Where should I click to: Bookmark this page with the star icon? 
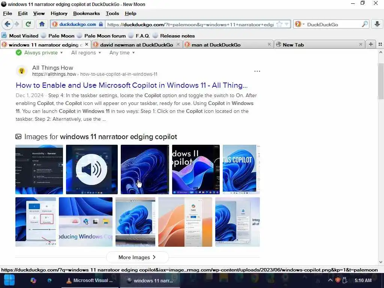click(x=279, y=24)
